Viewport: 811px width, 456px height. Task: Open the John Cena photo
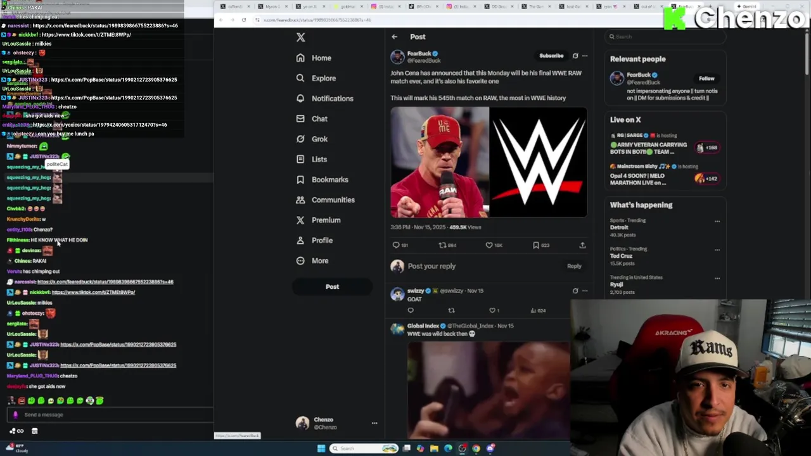coord(440,162)
